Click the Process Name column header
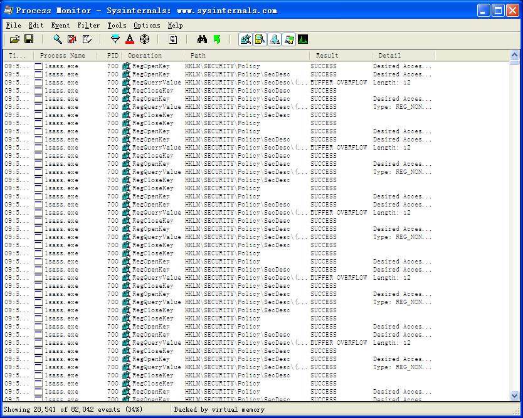Screen dimensions: 523x418 [x=64, y=56]
